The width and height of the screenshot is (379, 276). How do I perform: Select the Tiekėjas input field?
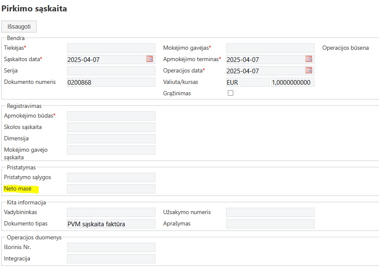111,48
